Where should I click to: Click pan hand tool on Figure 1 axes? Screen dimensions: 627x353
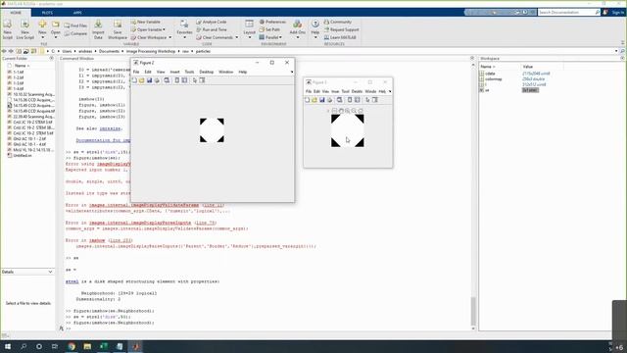tap(341, 111)
